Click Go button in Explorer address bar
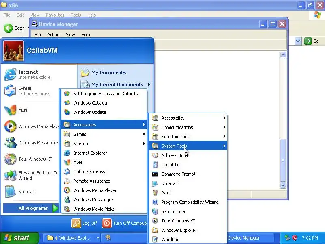The height and width of the screenshot is (244, 325). (x=312, y=41)
